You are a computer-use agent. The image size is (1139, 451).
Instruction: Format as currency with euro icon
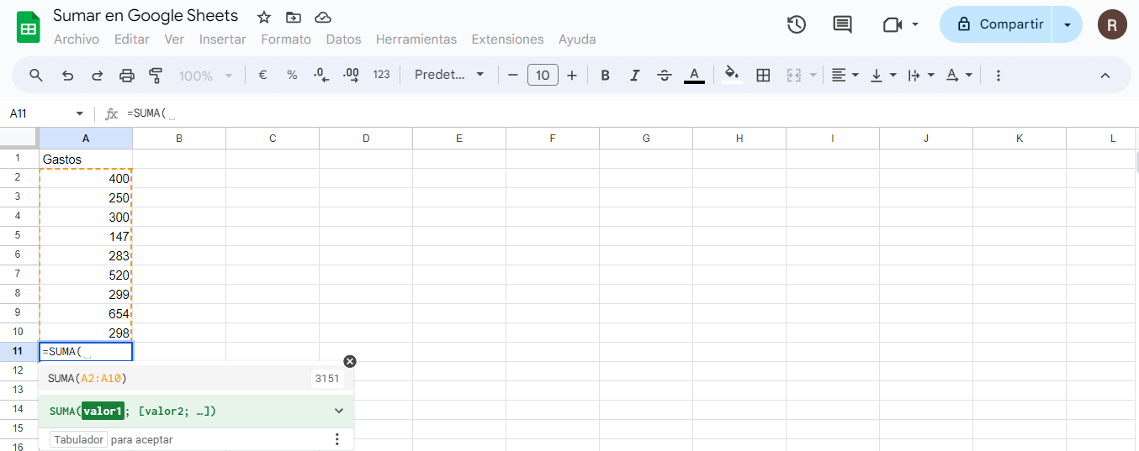(x=262, y=75)
